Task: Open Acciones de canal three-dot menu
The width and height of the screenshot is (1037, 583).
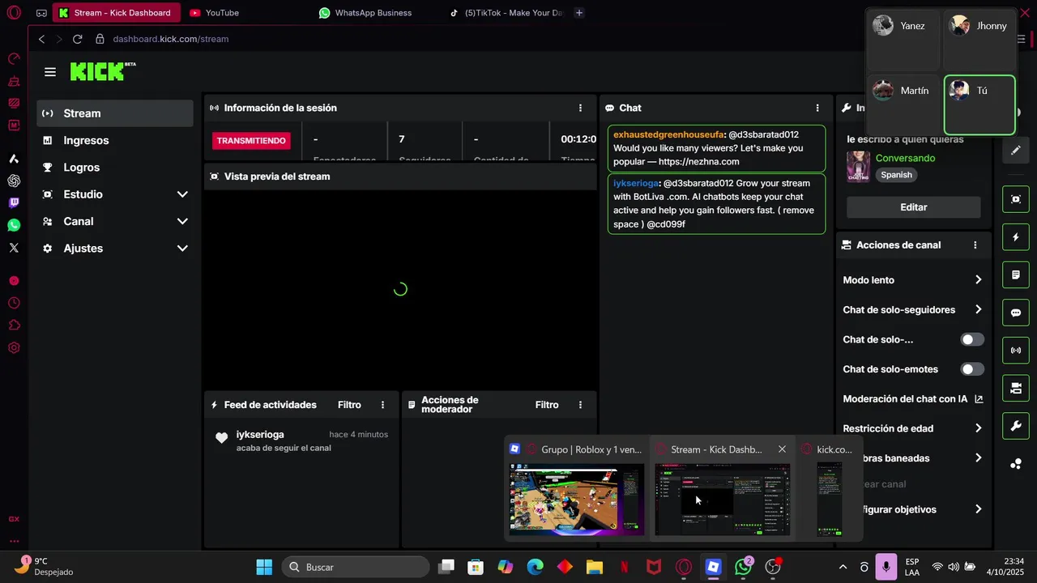Action: pyautogui.click(x=975, y=245)
